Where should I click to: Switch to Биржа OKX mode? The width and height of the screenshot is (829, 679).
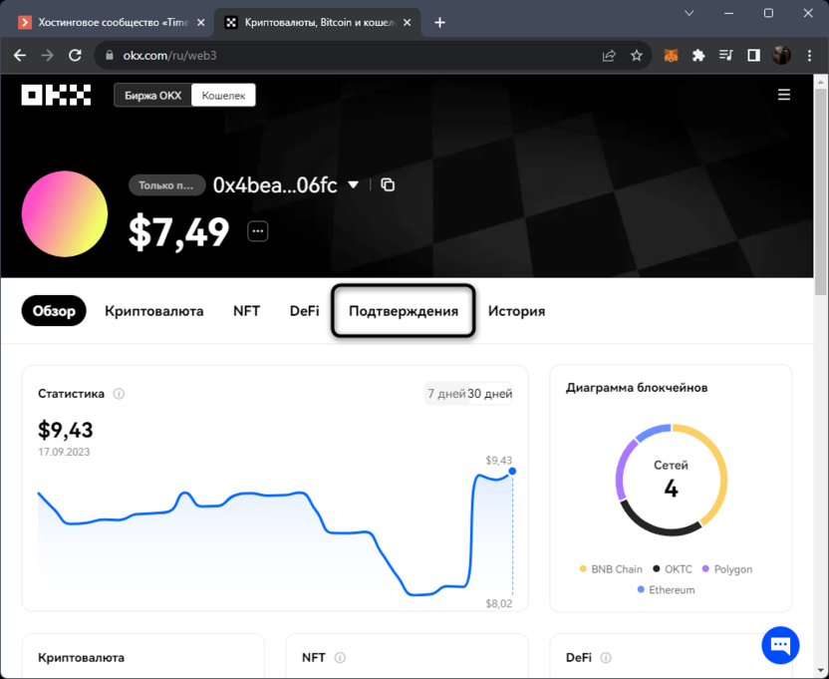click(x=152, y=96)
